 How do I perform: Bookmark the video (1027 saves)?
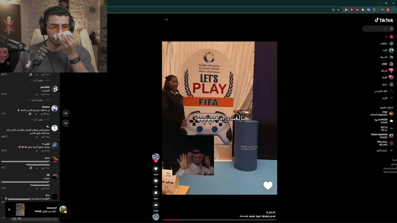(156, 193)
